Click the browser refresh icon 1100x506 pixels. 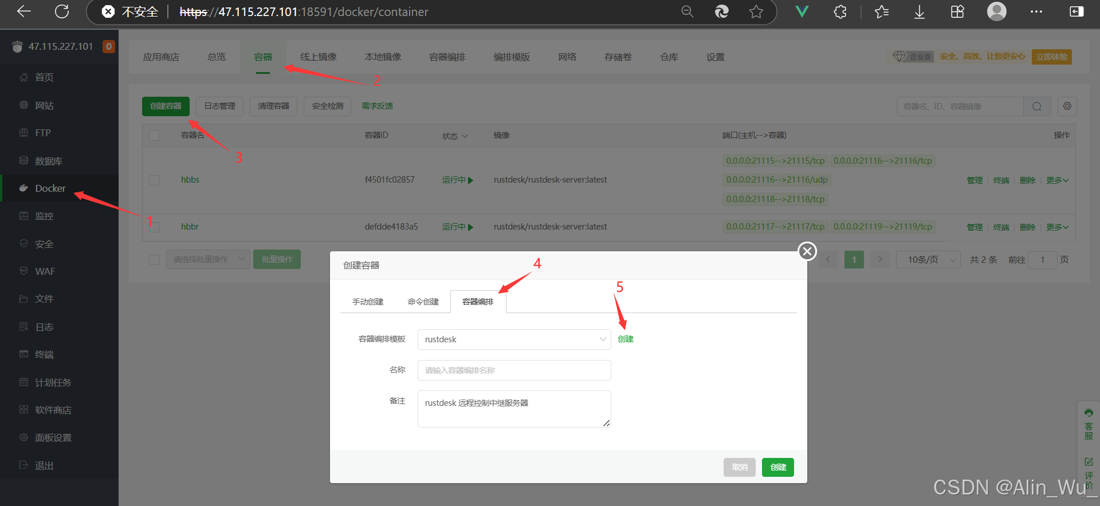62,11
